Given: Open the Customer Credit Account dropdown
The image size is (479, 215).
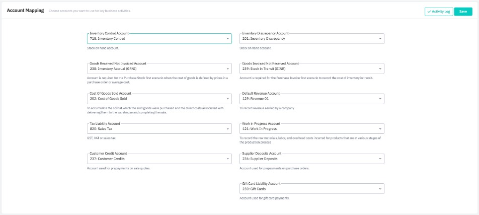Looking at the screenshot, I should [x=227, y=159].
